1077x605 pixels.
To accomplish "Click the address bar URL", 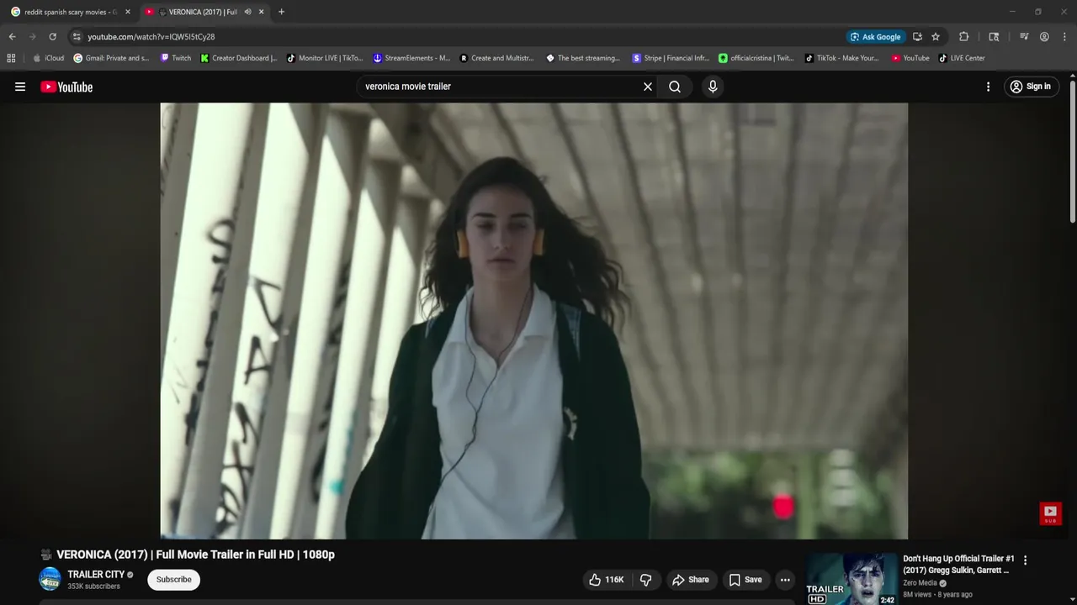I will pyautogui.click(x=151, y=37).
